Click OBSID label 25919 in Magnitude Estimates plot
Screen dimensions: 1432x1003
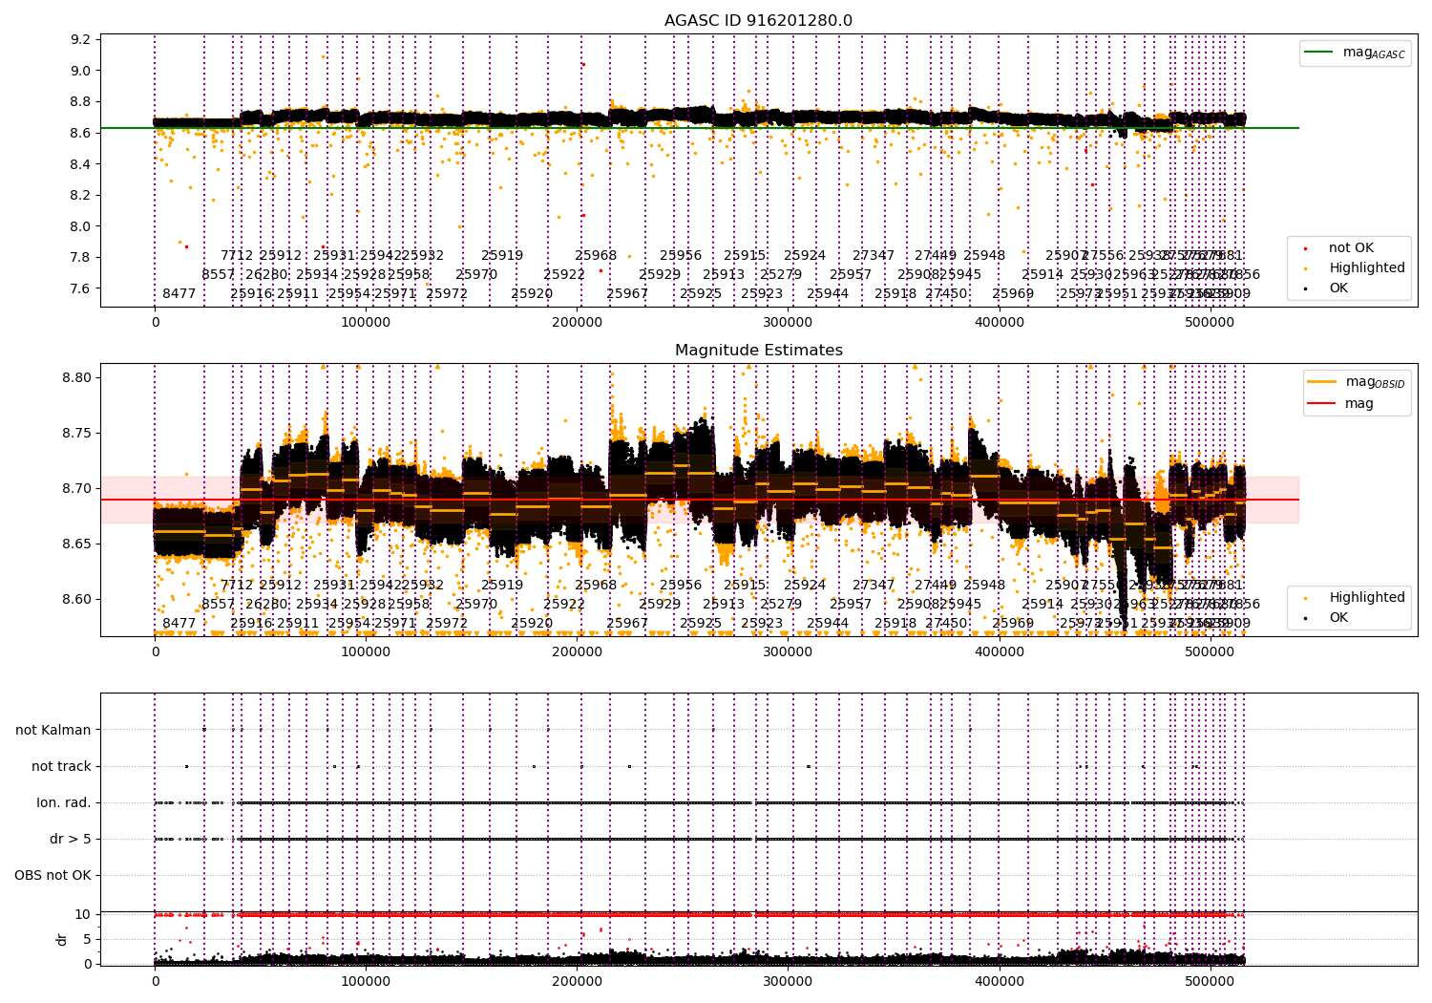pyautogui.click(x=502, y=586)
